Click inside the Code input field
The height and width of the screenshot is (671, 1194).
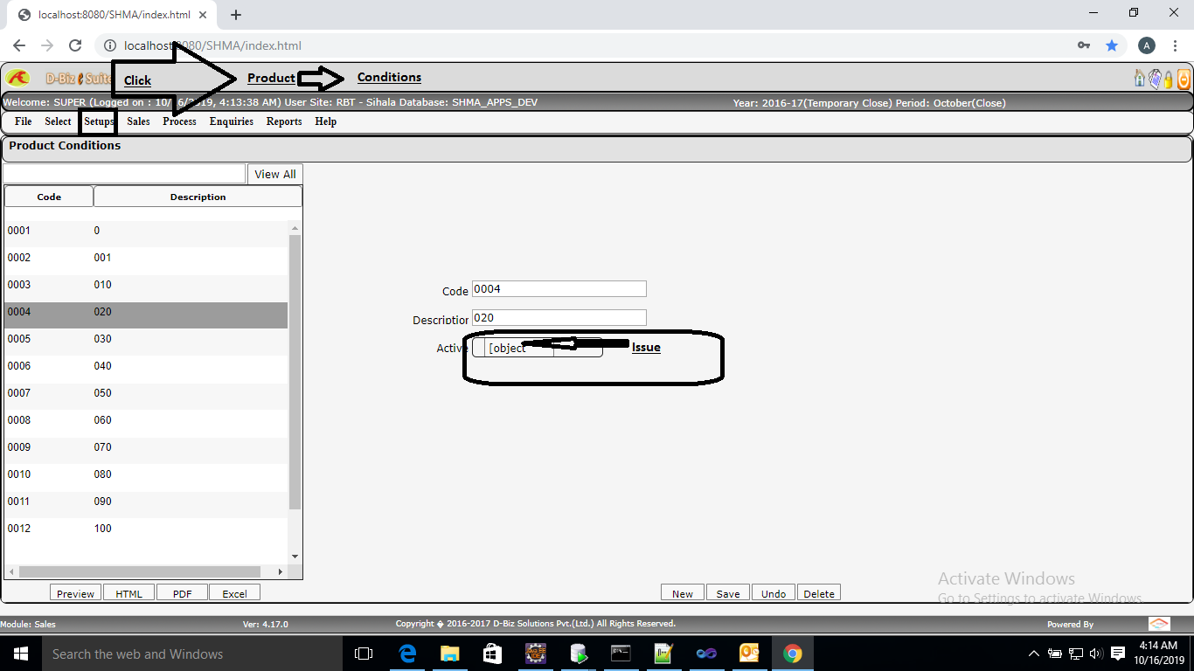559,288
